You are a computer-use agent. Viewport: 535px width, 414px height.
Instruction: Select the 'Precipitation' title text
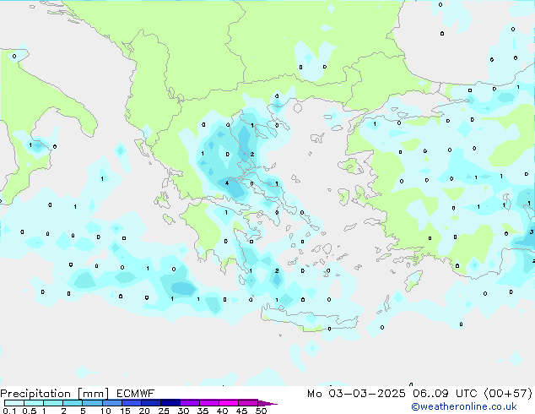35,394
